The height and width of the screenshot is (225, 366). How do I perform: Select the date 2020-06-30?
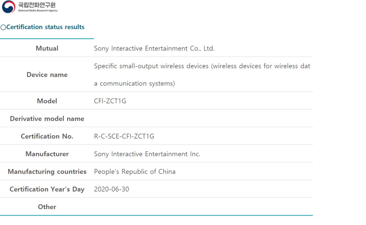coord(111,189)
